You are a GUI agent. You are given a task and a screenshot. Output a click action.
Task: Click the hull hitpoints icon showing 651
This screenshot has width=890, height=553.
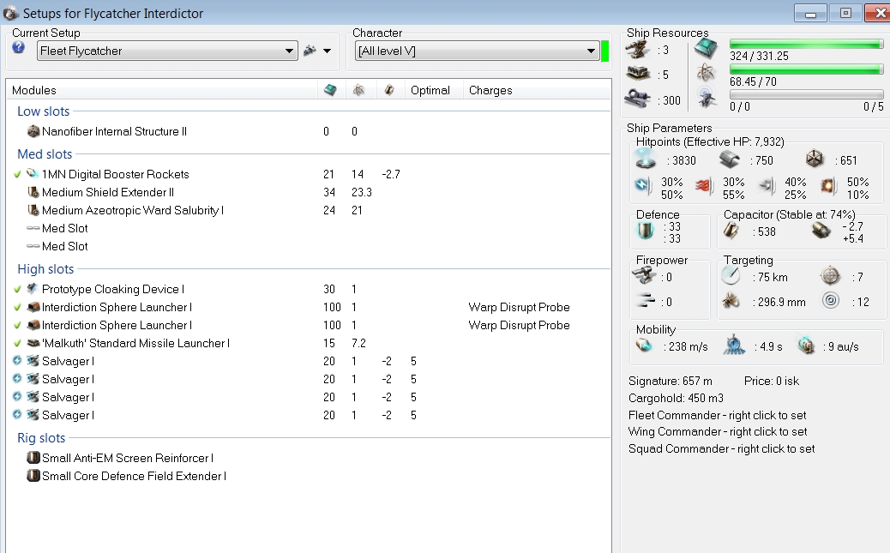coord(815,159)
